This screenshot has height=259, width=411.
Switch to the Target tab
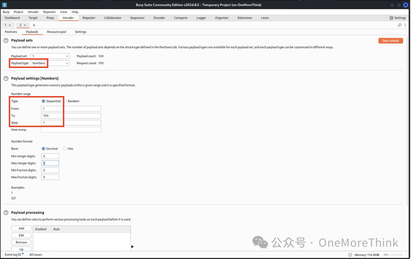tap(33, 18)
